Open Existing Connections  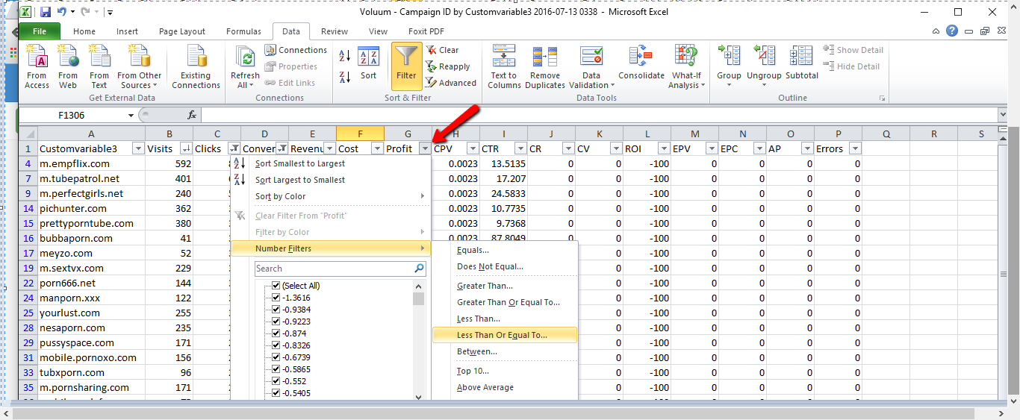click(x=196, y=66)
